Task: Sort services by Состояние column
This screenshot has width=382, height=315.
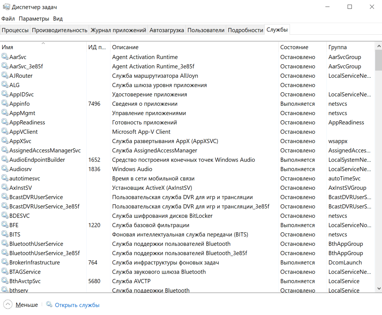Action: pos(294,47)
